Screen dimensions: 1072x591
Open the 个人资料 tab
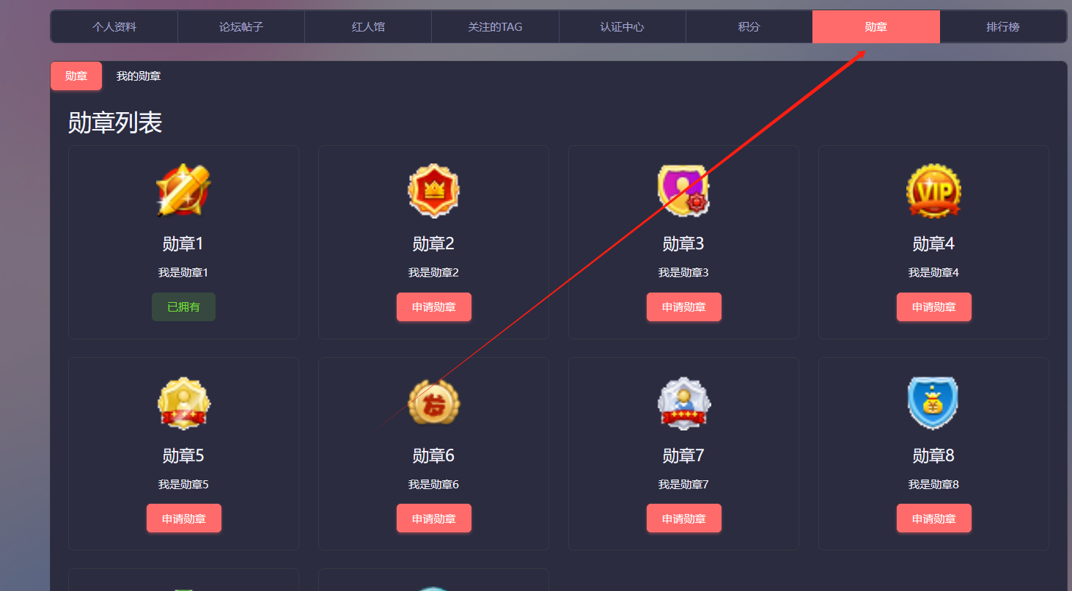pyautogui.click(x=114, y=27)
